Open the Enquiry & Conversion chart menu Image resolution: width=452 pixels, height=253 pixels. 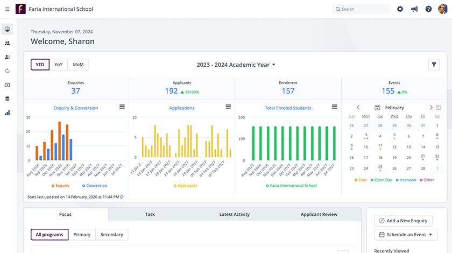coord(122,107)
